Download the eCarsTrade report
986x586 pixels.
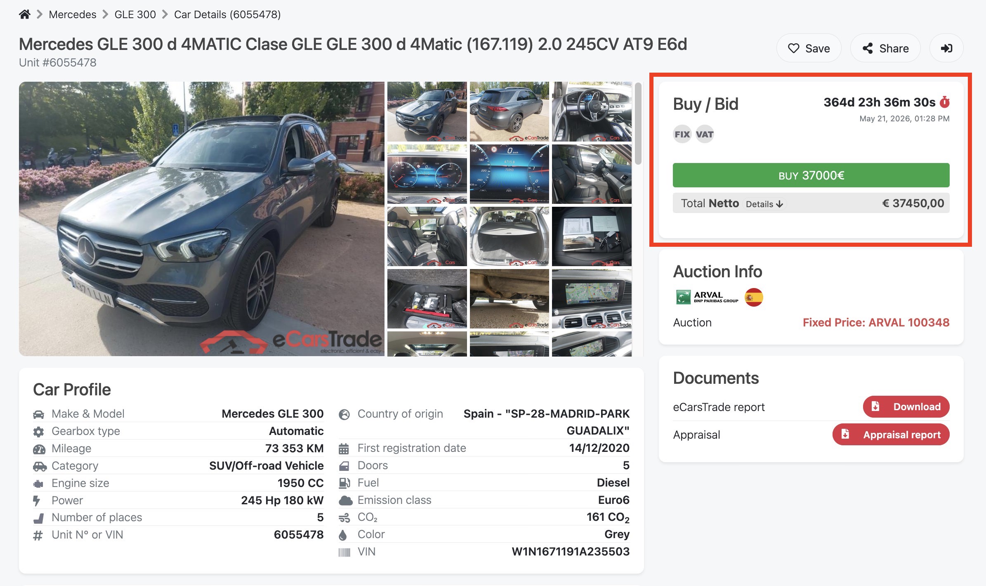[x=906, y=407]
